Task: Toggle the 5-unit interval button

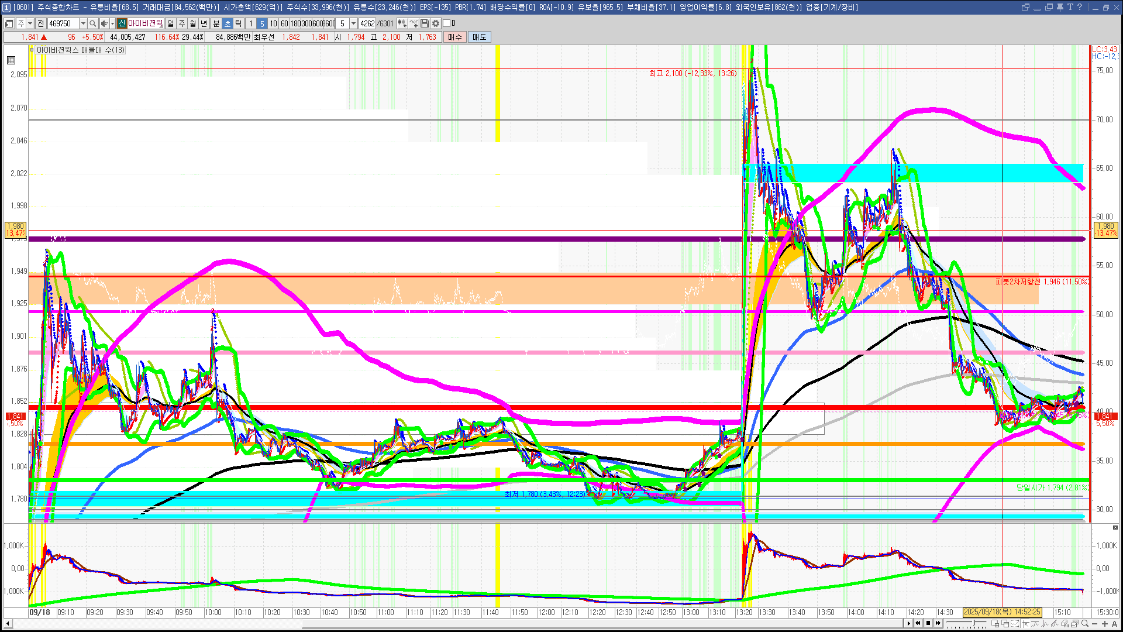Action: pos(262,23)
